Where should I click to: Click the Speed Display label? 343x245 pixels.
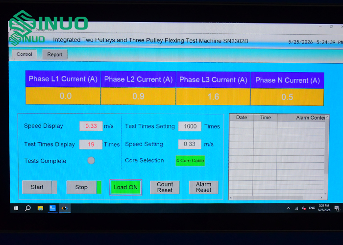point(43,126)
